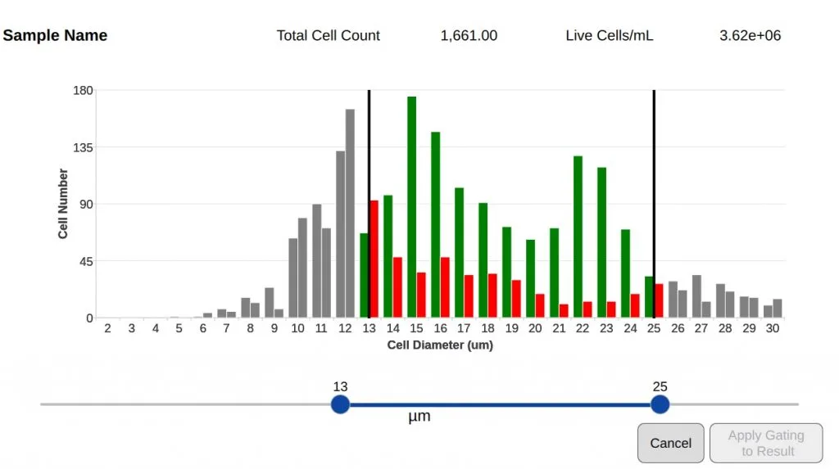Select the tallest green bar at 15 µm
Image resolution: width=839 pixels, height=469 pixels.
click(411, 207)
